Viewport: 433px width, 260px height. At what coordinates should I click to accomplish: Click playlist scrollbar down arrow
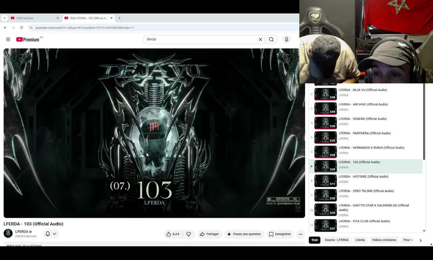coord(424,231)
